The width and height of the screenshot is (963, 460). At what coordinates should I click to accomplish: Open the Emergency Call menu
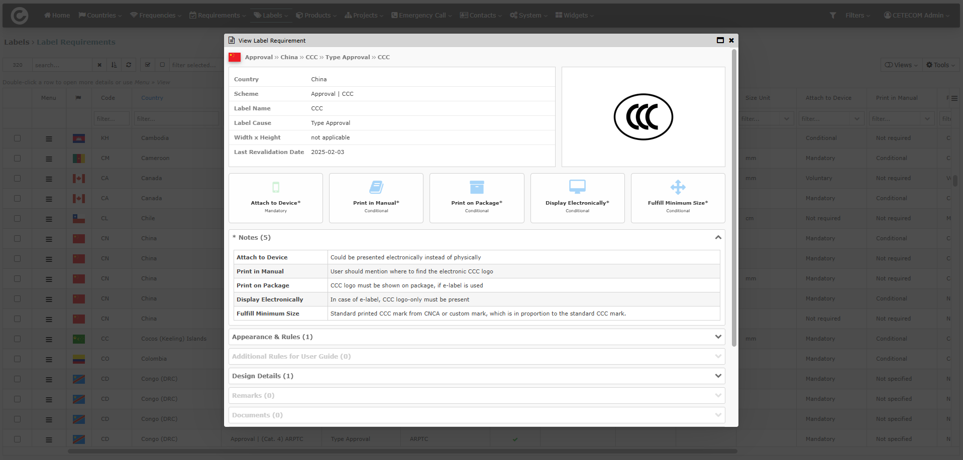pyautogui.click(x=421, y=16)
